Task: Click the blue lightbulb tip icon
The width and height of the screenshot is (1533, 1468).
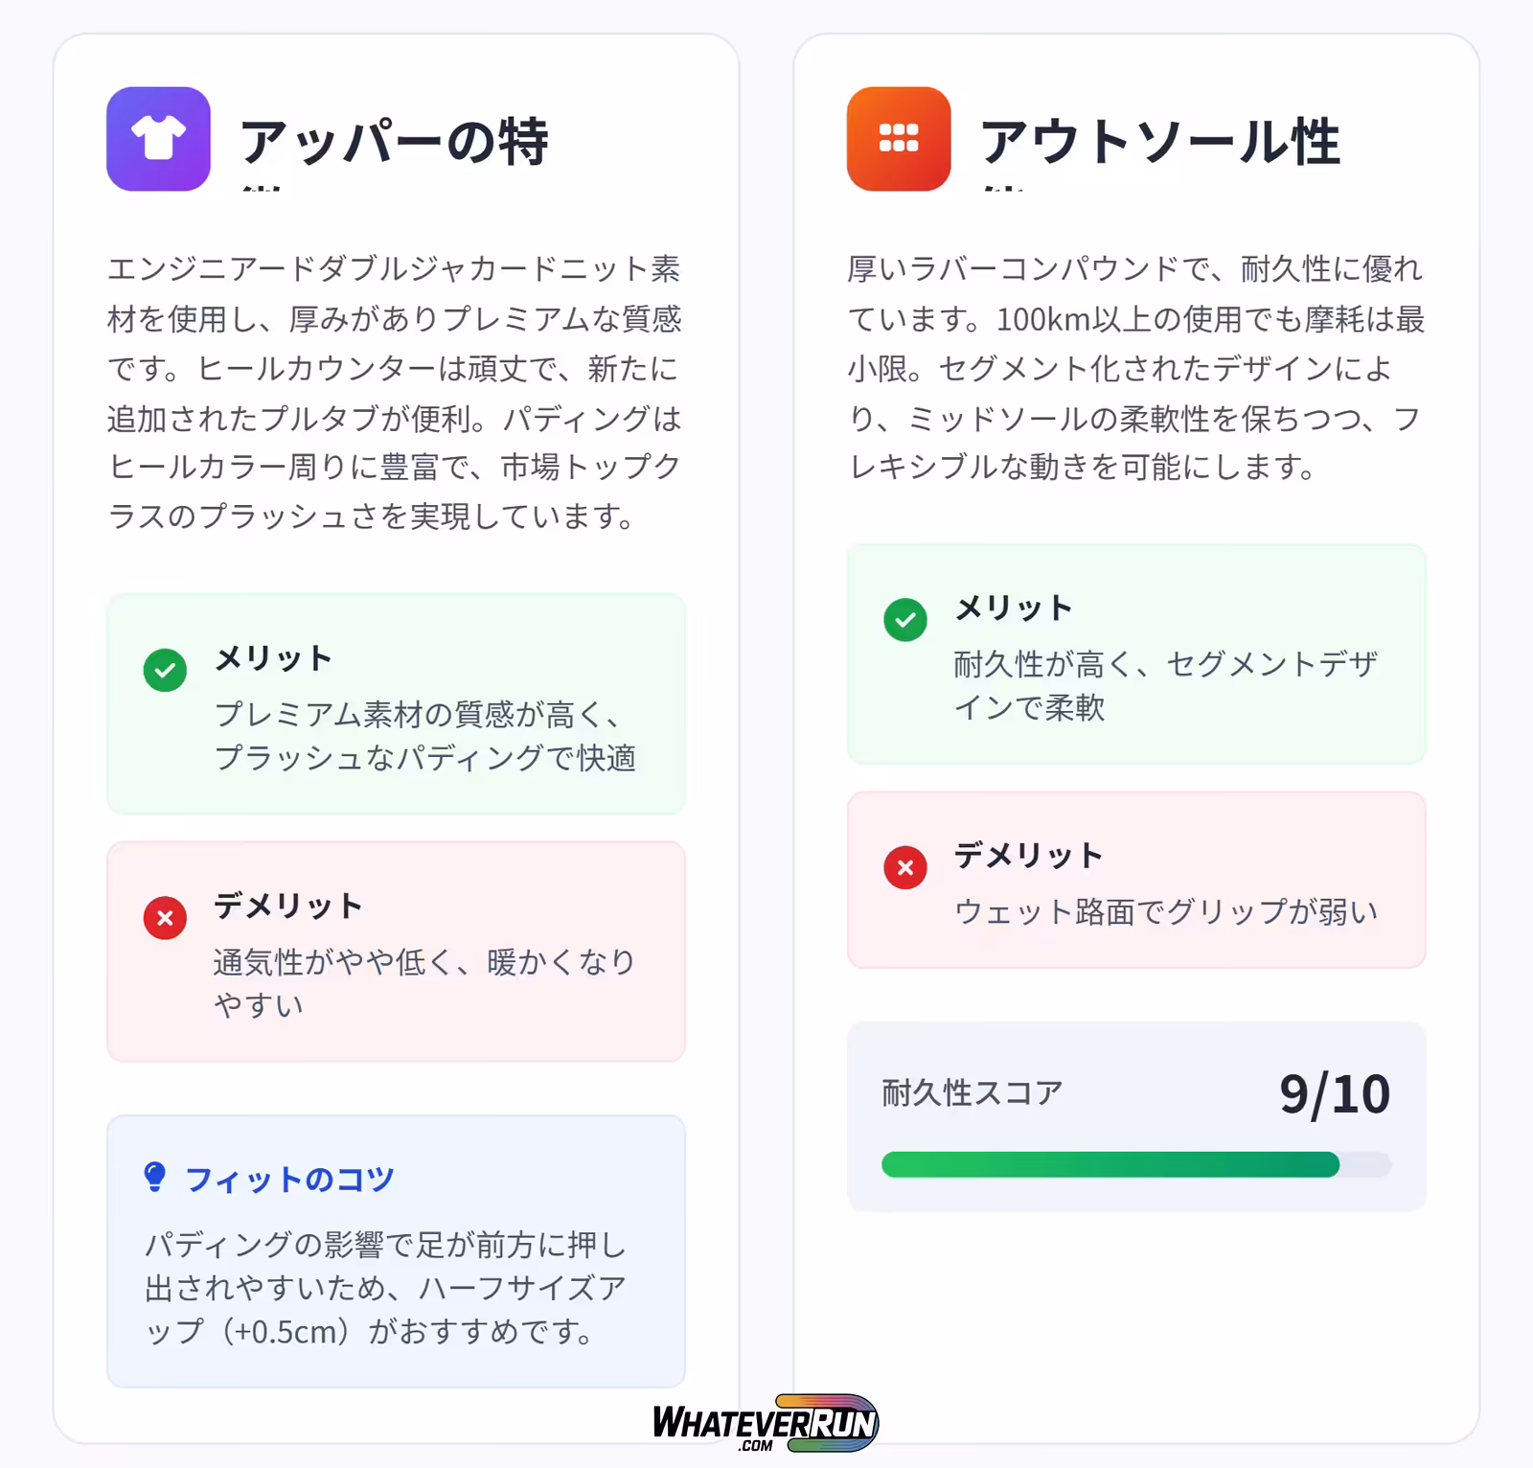Action: [x=154, y=1177]
